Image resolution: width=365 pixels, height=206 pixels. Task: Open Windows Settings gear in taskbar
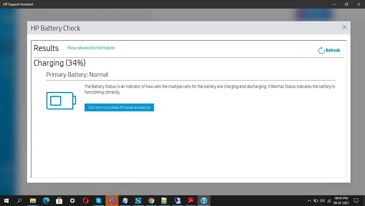click(72, 201)
